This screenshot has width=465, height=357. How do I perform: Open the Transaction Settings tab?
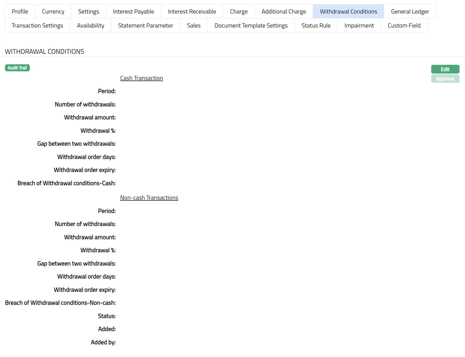pos(37,26)
